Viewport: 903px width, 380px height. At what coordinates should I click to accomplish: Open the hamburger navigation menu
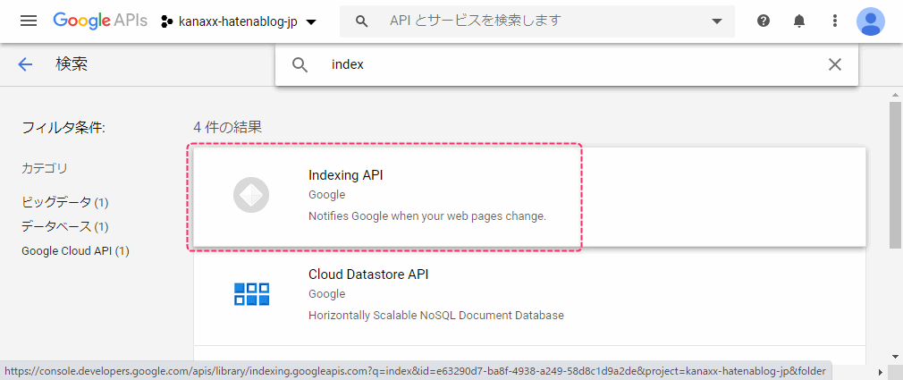29,21
